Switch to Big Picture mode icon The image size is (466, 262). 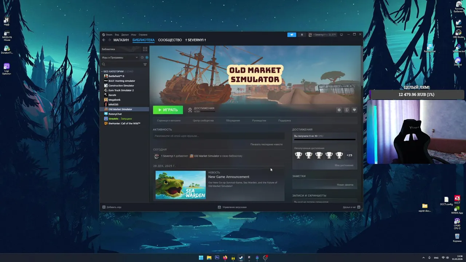pyautogui.click(x=341, y=35)
